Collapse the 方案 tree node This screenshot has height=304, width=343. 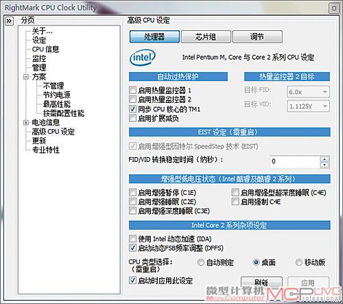click(26, 77)
